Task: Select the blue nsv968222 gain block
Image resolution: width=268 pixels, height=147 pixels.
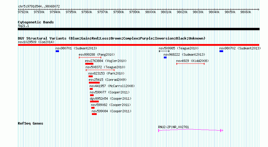Action: [x=165, y=57]
